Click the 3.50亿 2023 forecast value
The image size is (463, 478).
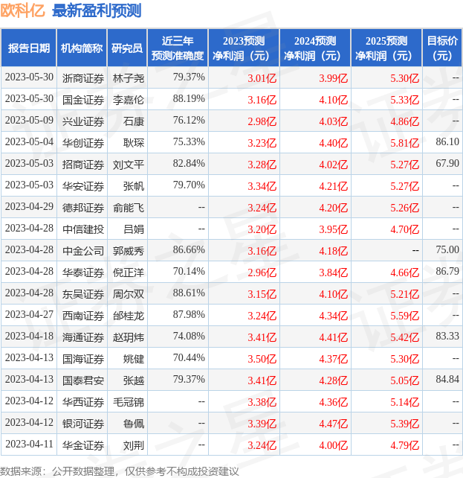262,359
